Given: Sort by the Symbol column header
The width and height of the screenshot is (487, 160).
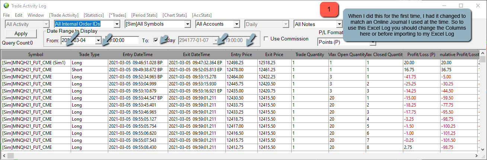Looking at the screenshot, I should pyautogui.click(x=36, y=54).
